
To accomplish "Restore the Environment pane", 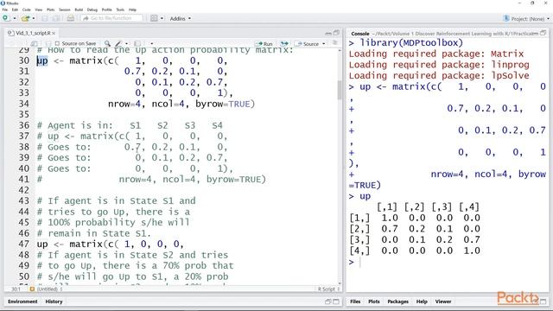I will pos(328,301).
